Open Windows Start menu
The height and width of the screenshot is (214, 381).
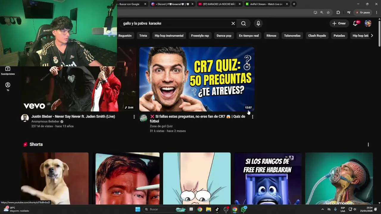(x=138, y=209)
